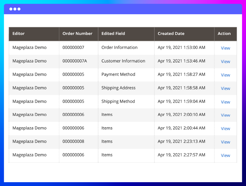Click View link for Order Information row

pyautogui.click(x=225, y=48)
